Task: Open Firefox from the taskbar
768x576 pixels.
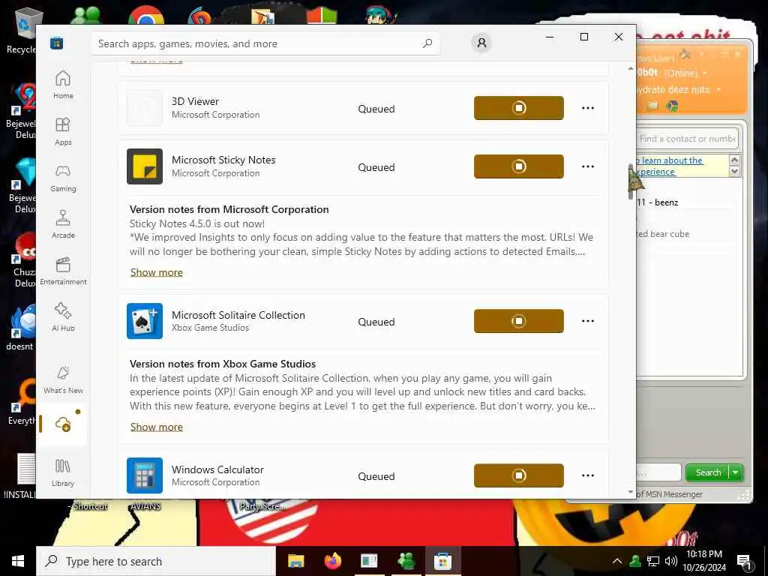Action: pyautogui.click(x=332, y=561)
